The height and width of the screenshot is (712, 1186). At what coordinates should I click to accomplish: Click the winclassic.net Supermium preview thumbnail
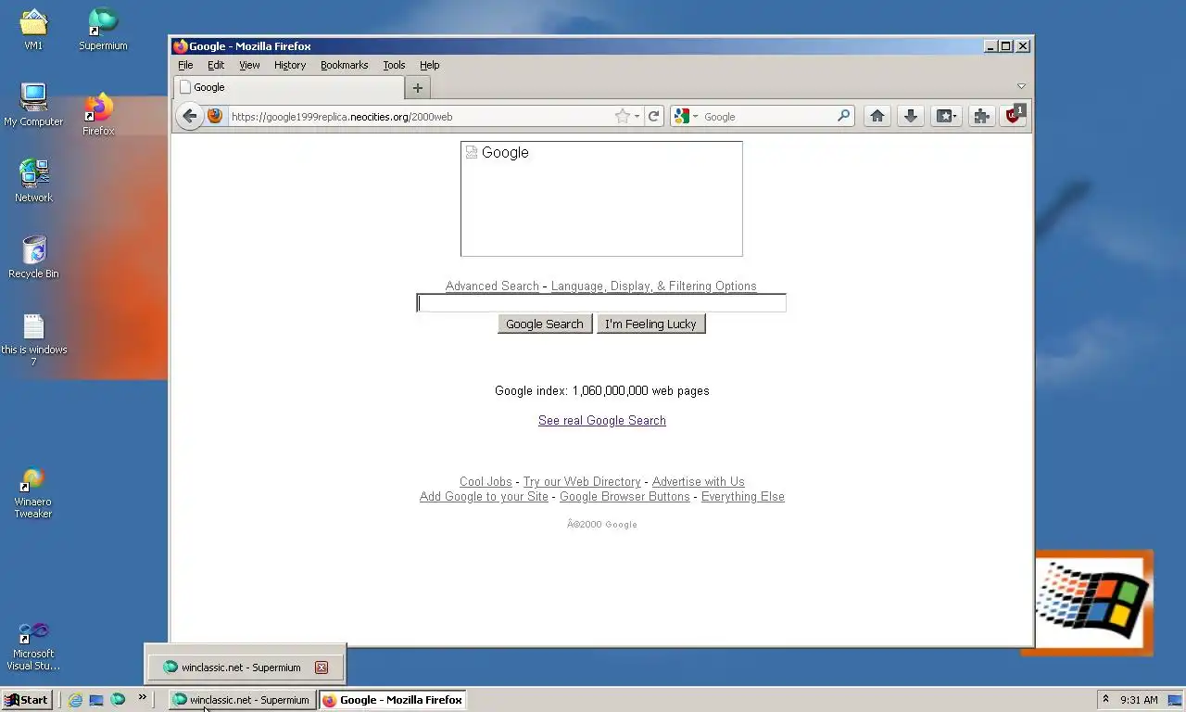[x=245, y=667]
